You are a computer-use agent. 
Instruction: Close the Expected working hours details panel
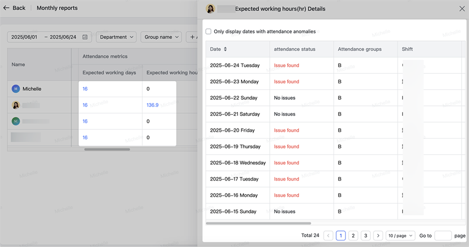462,9
